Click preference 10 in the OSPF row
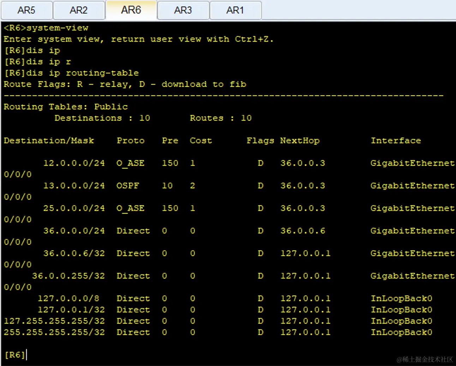Image resolution: width=456 pixels, height=366 pixels. pyautogui.click(x=167, y=186)
